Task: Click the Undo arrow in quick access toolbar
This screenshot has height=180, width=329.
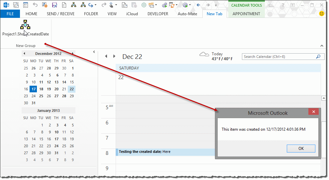Action: [x=35, y=5]
